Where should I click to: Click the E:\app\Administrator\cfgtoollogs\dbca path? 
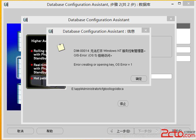[97, 89]
